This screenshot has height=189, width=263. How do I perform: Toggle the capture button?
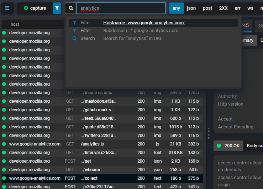point(35,8)
